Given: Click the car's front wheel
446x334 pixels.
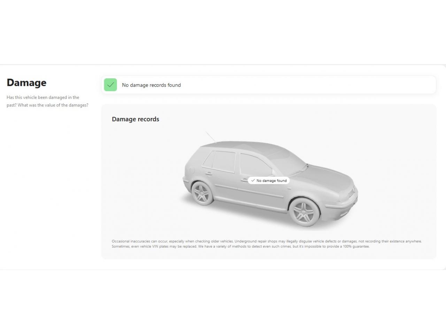Looking at the screenshot, I should point(303,212).
